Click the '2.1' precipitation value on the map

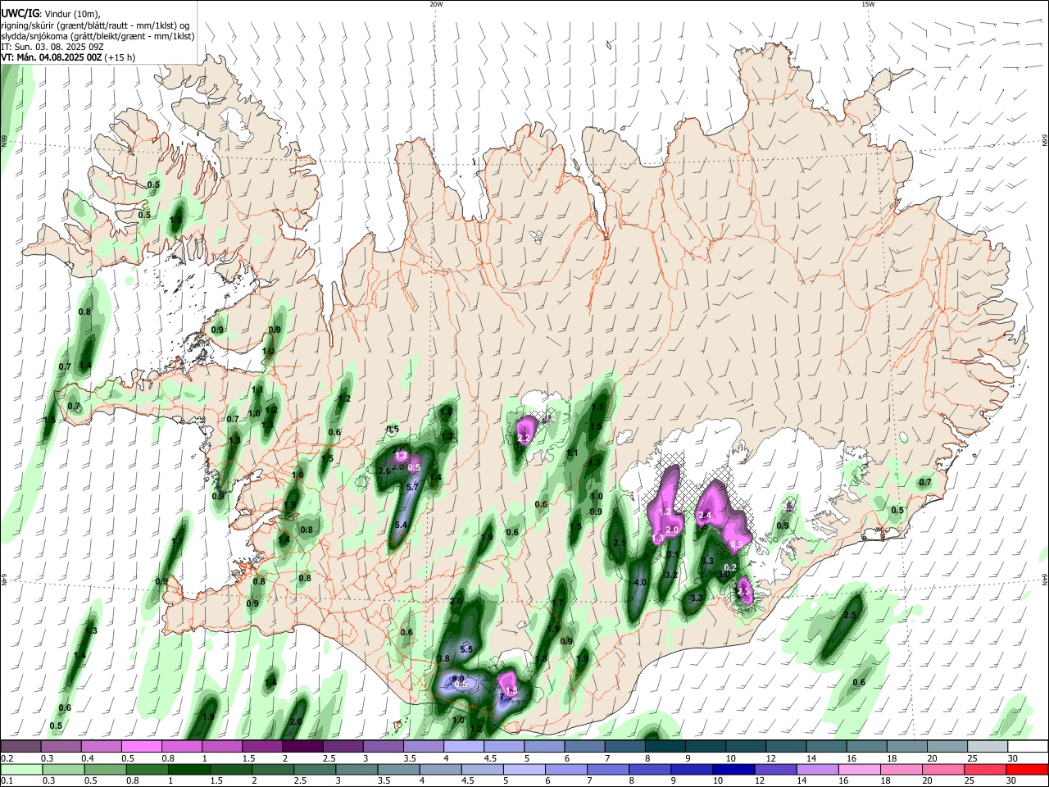(x=620, y=543)
